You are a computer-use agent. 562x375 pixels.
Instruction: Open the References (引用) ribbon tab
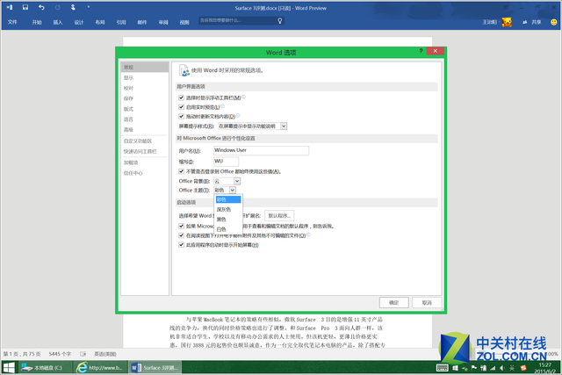point(121,22)
